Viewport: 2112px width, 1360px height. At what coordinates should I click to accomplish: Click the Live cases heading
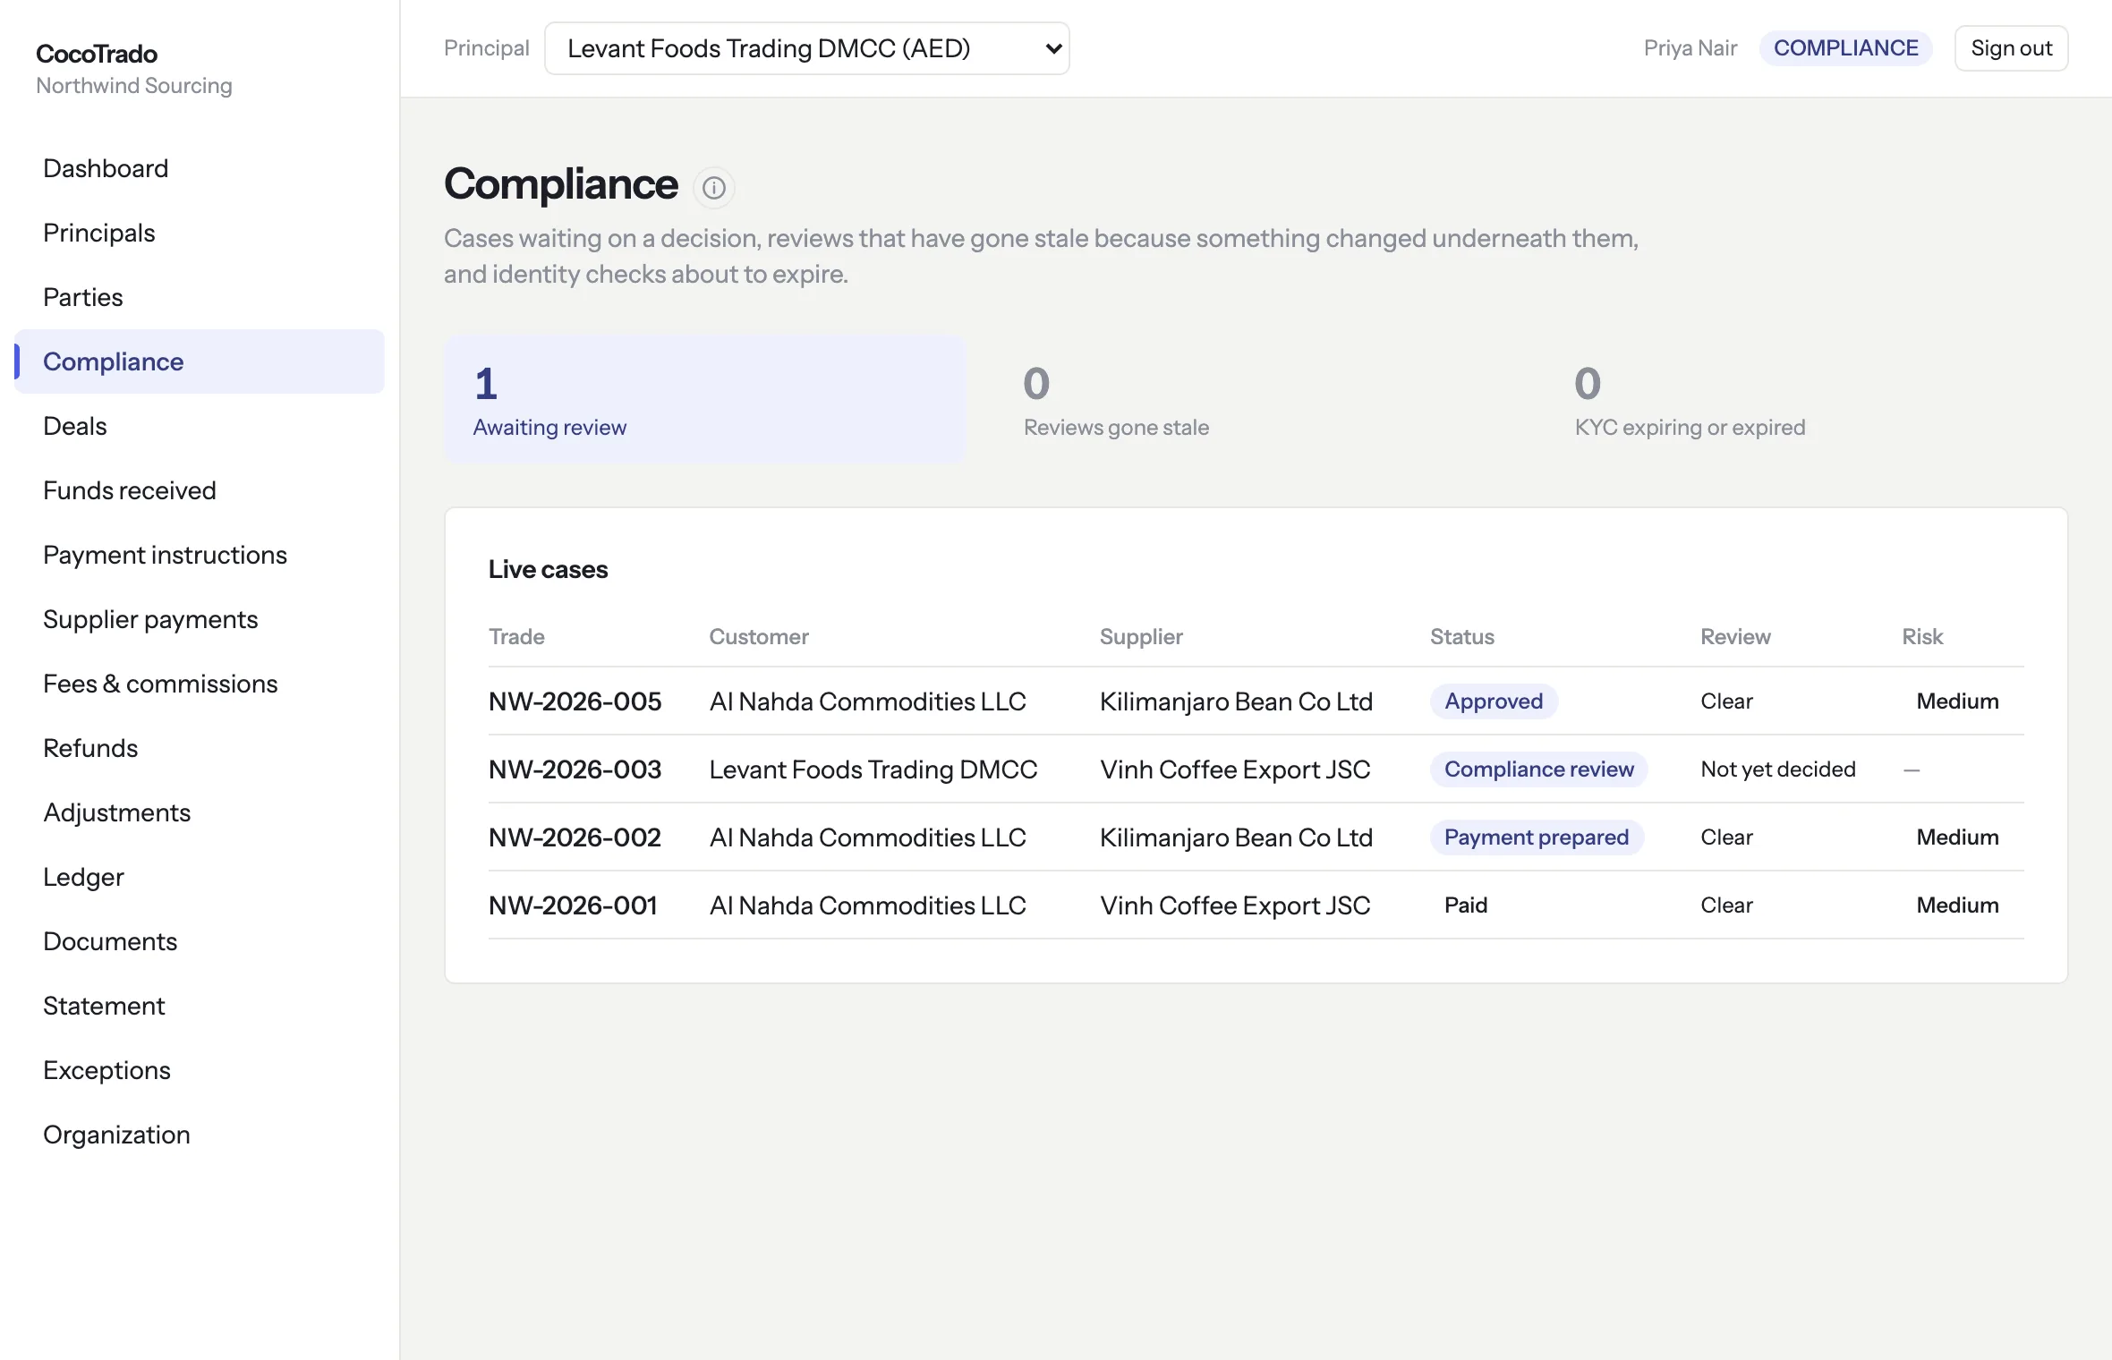tap(548, 570)
